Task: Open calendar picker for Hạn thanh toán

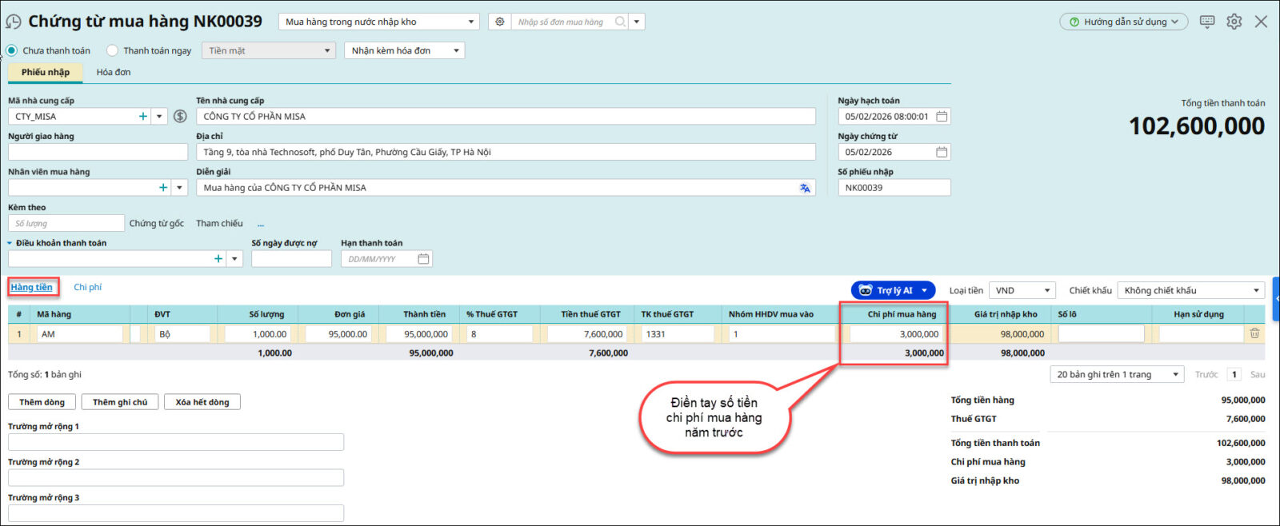Action: tap(423, 259)
